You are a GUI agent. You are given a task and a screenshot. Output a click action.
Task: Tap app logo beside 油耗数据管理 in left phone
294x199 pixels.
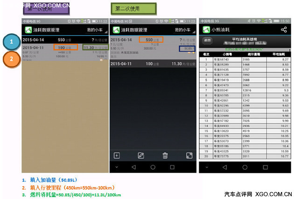point(28,30)
